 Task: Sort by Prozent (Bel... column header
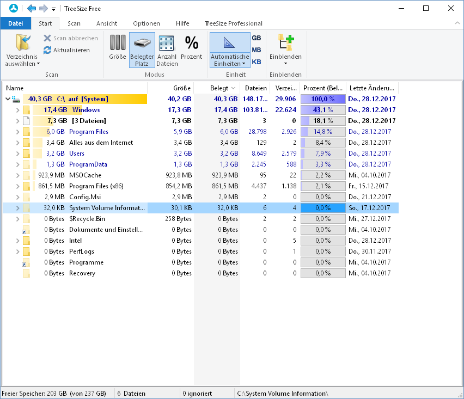[323, 88]
